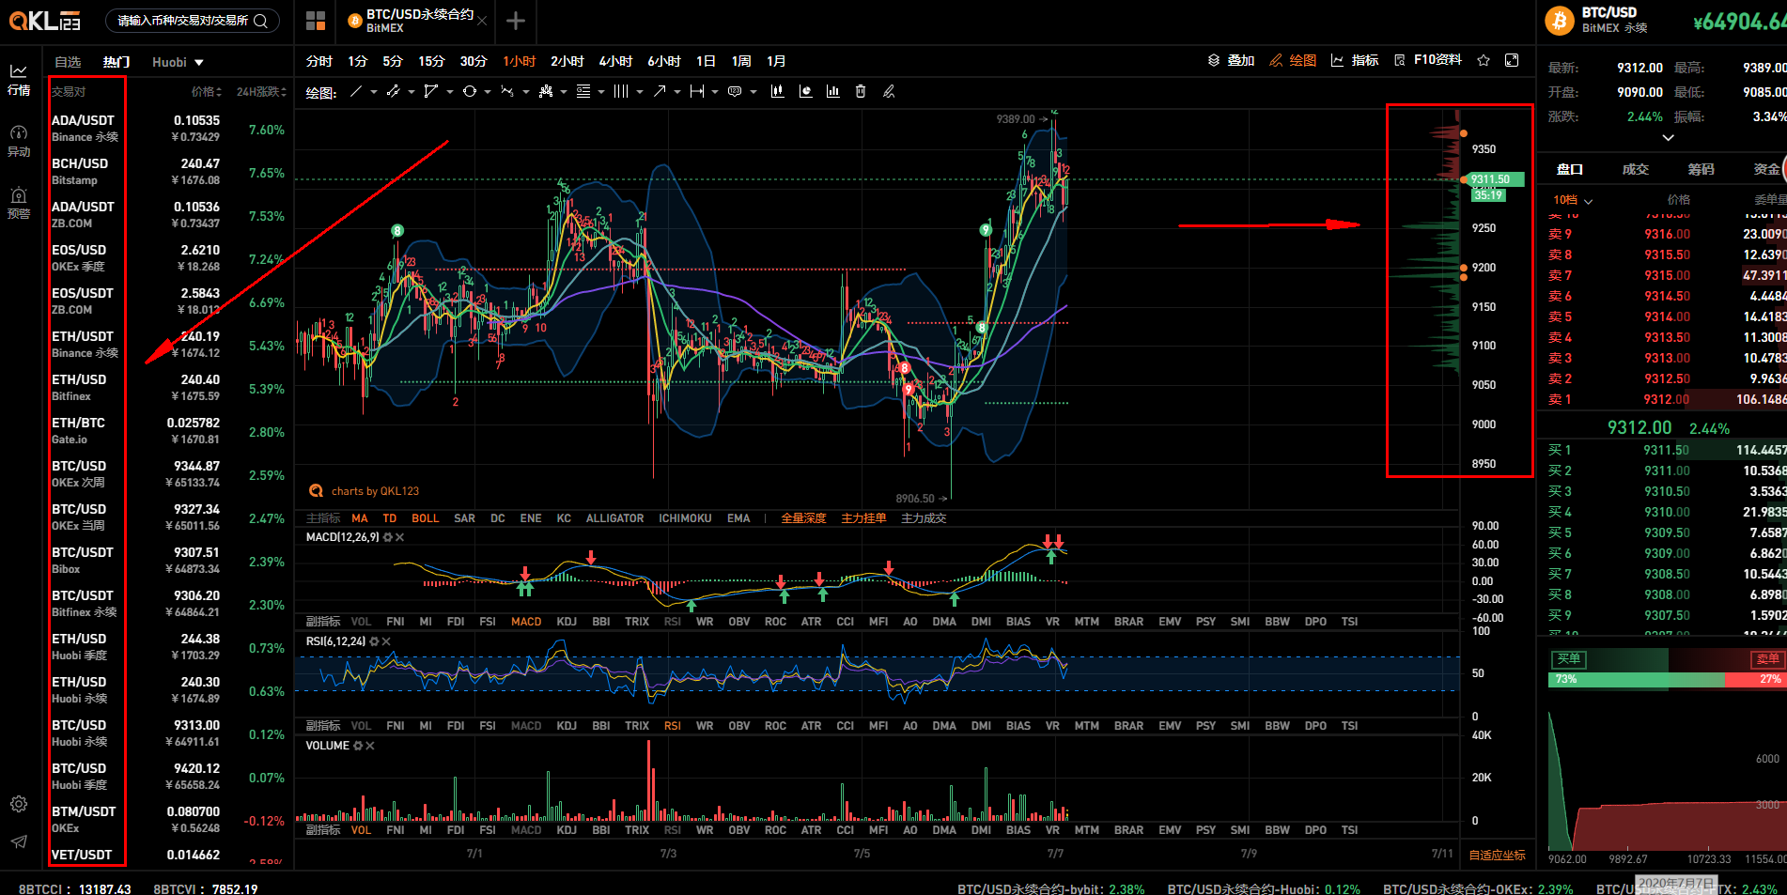
Task: Expand the line tool dropdown arrow
Action: pos(374,92)
